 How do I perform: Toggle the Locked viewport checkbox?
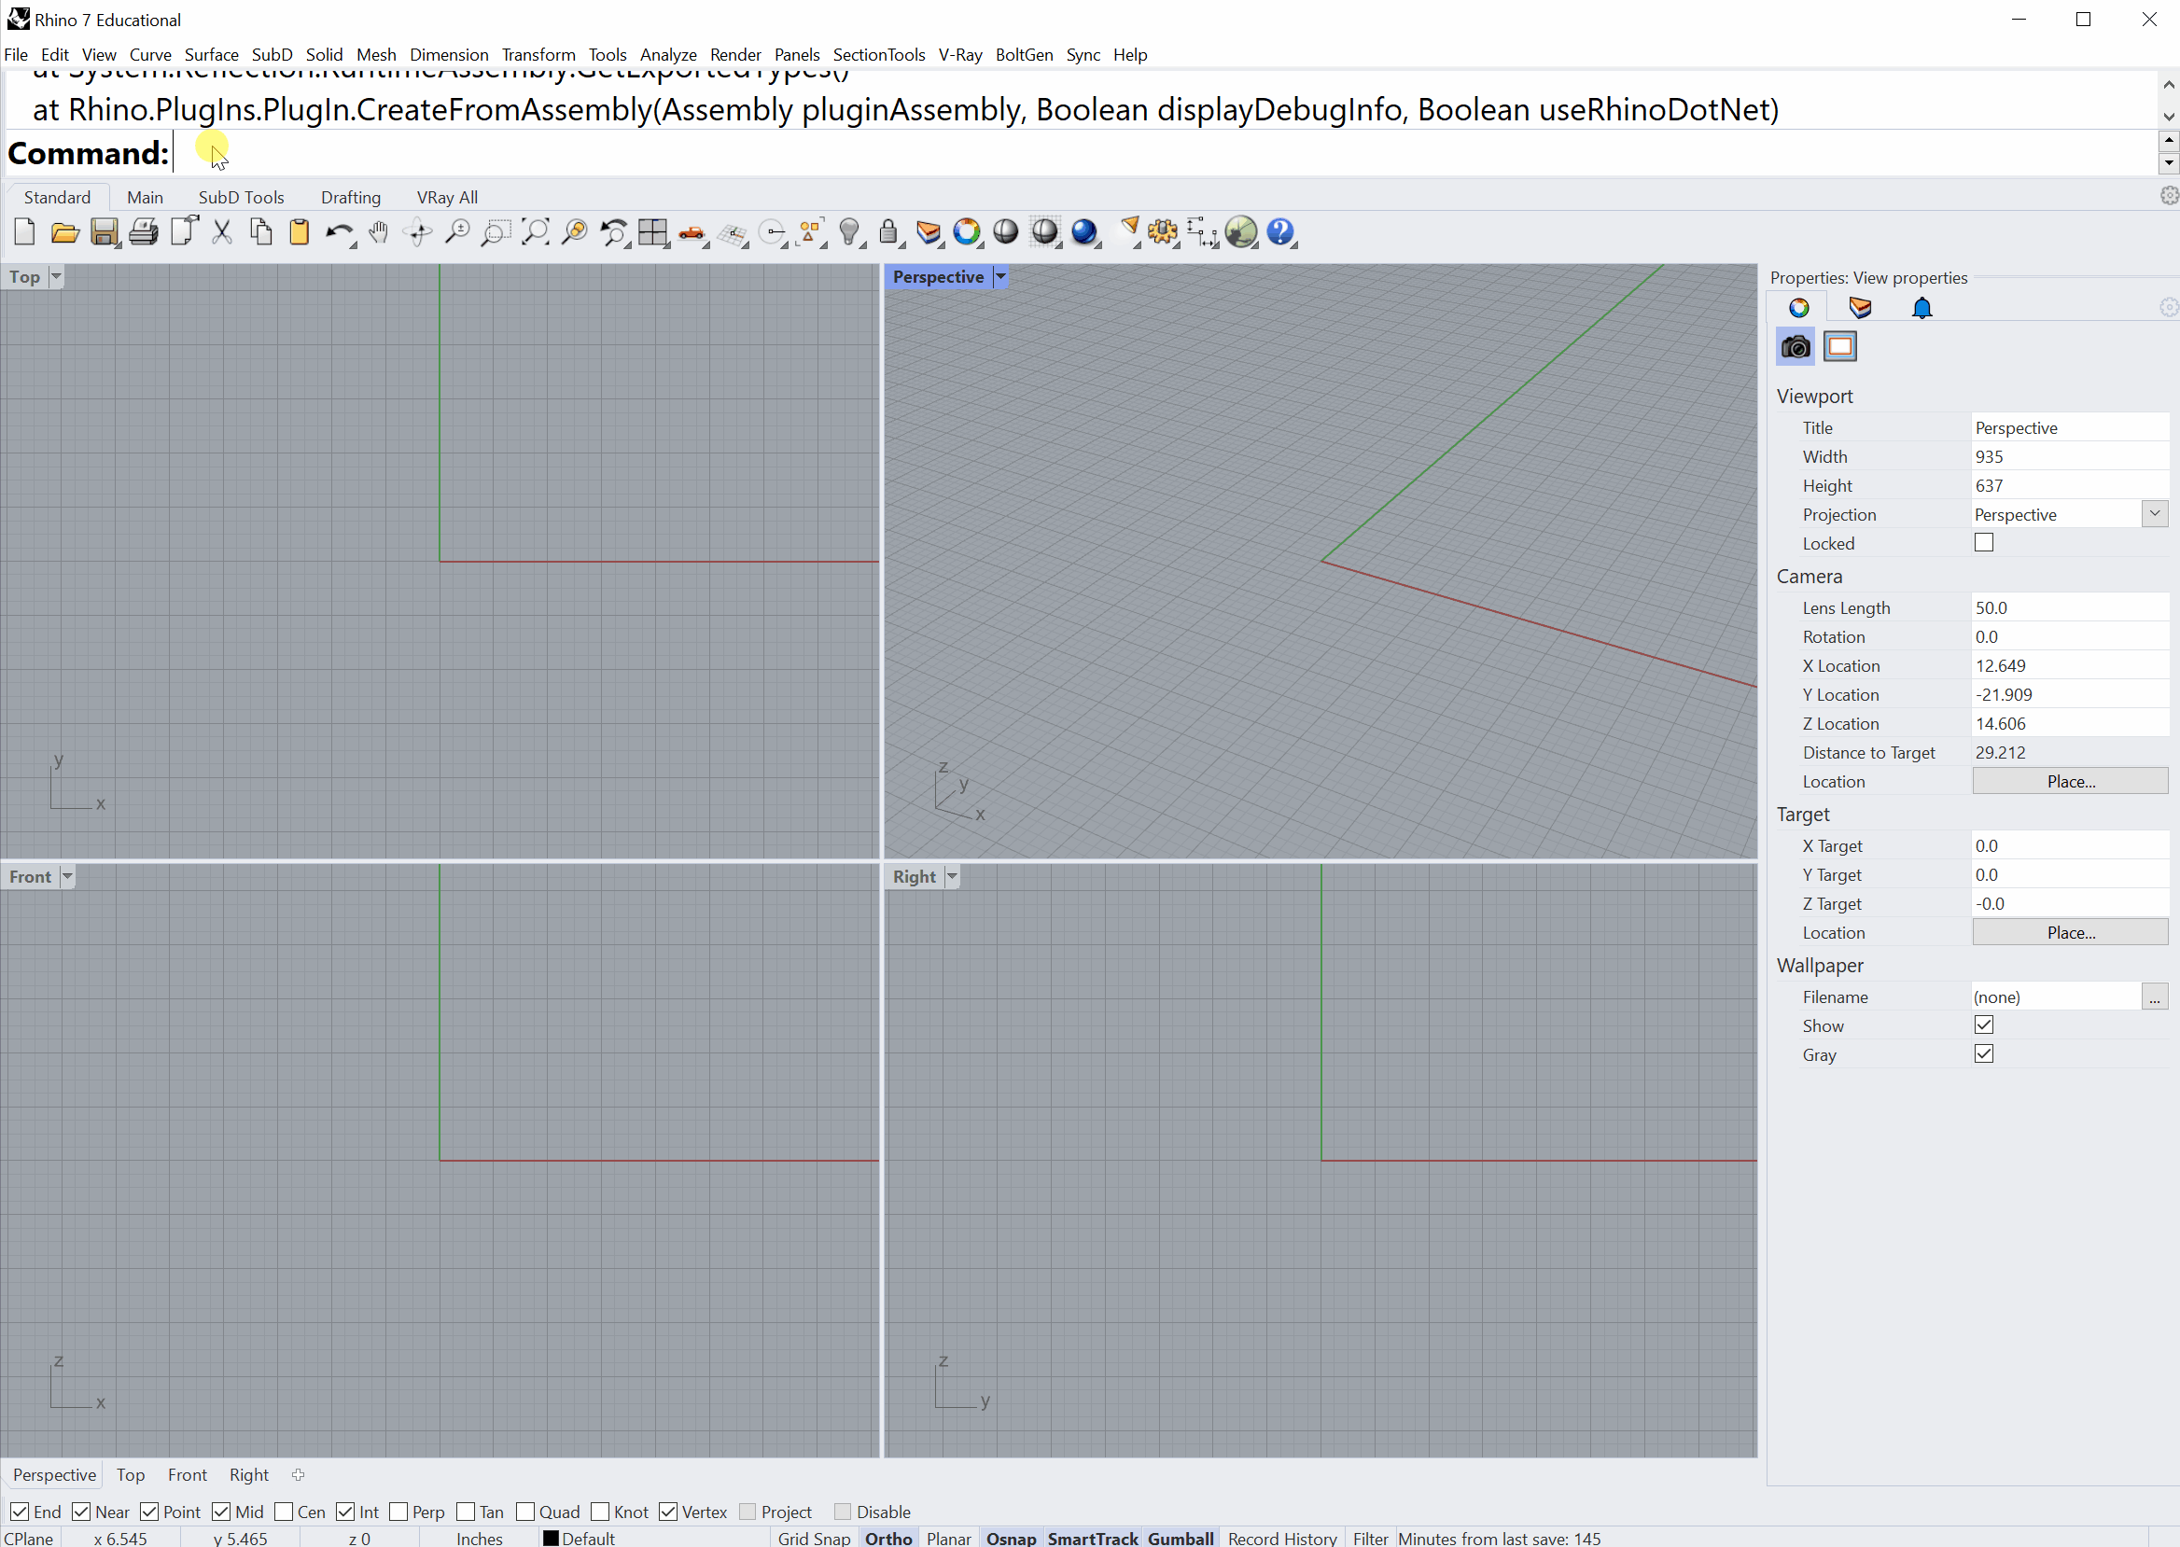click(x=1984, y=543)
